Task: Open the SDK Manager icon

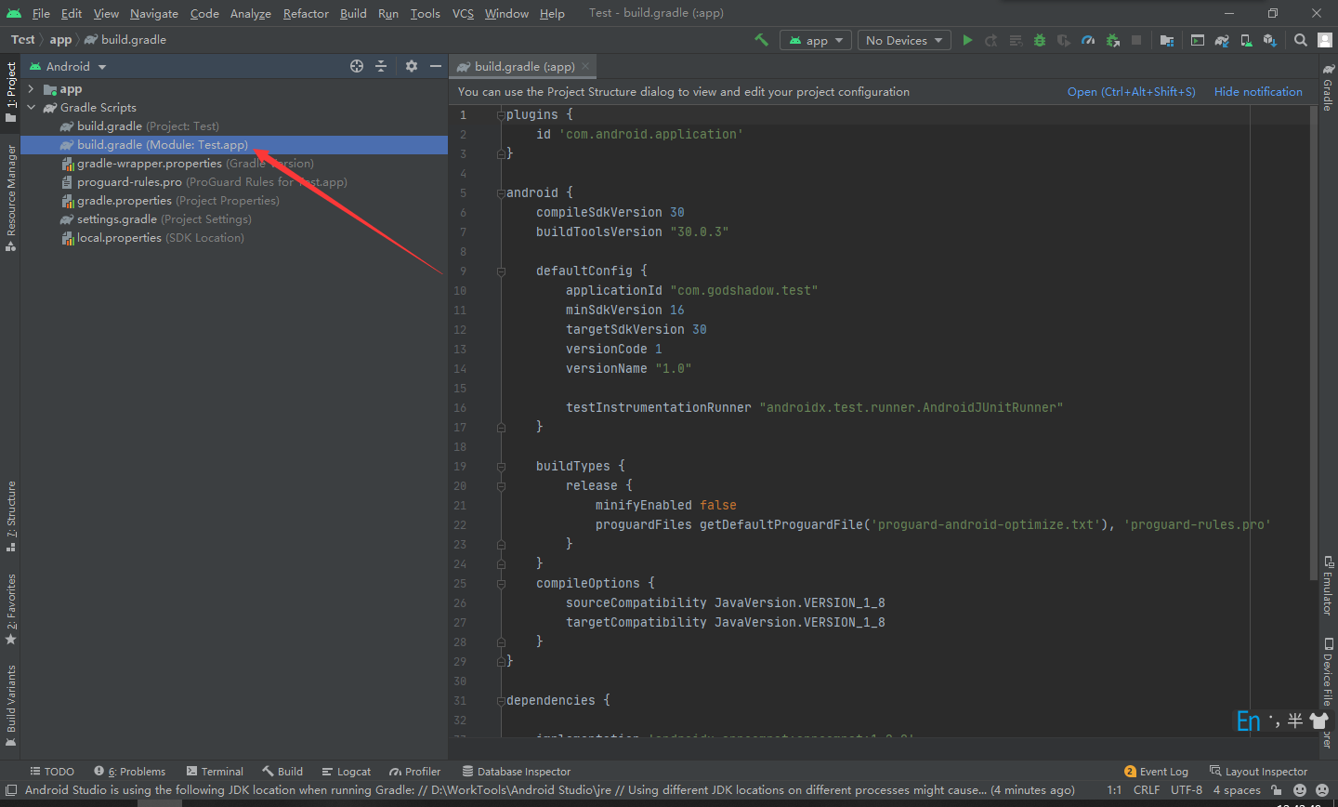Action: tap(1270, 40)
